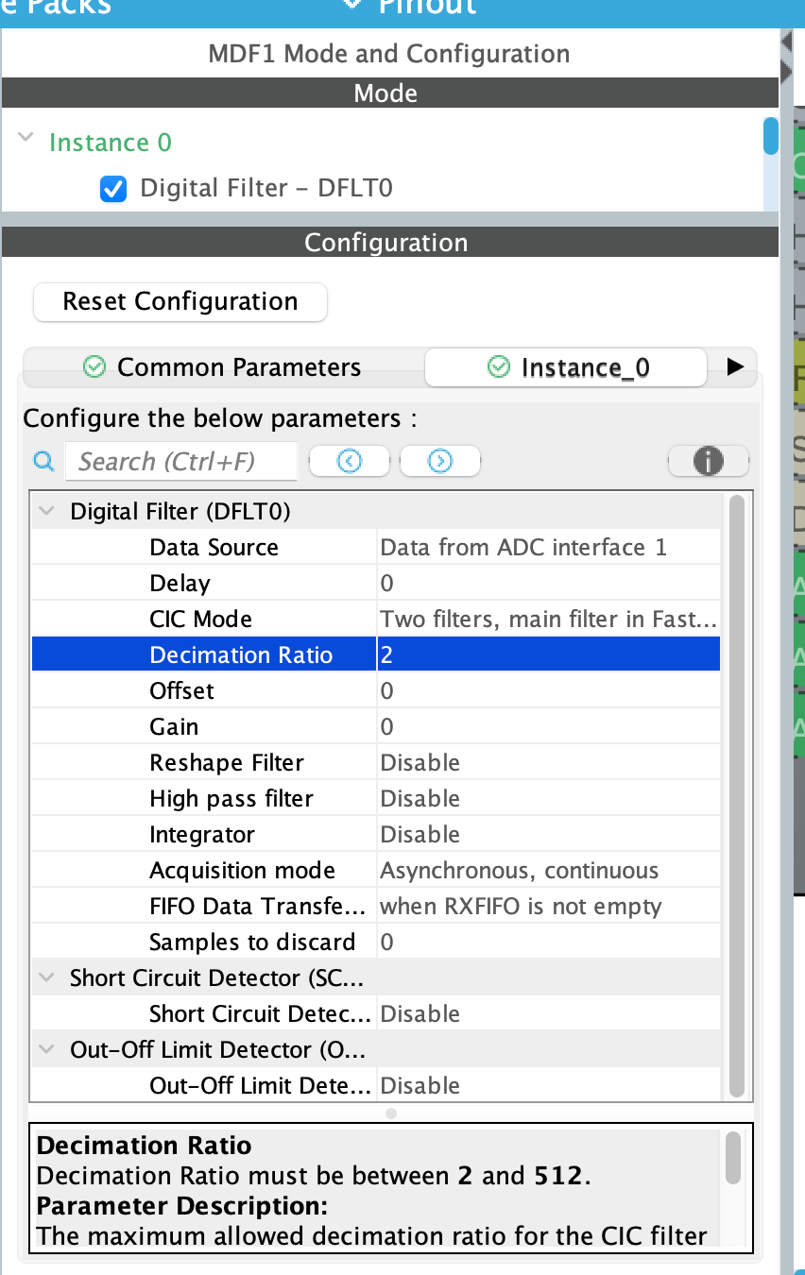The image size is (805, 1275).
Task: Click the previous search result arrow icon
Action: coord(349,461)
